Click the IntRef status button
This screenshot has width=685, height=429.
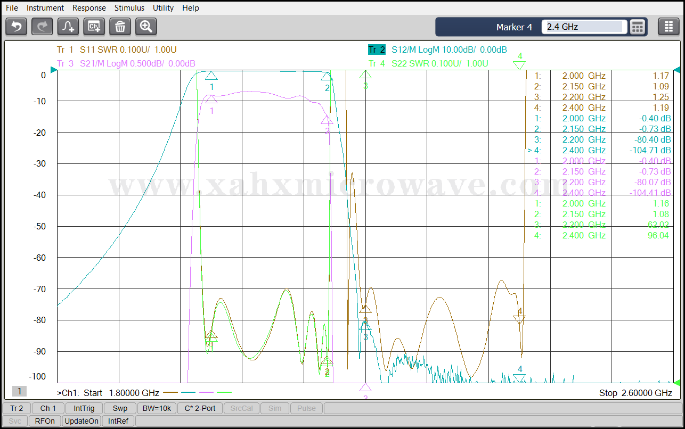[x=118, y=421]
